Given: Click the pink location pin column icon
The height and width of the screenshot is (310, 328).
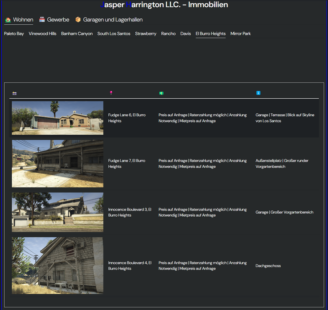Looking at the screenshot, I should pyautogui.click(x=111, y=93).
